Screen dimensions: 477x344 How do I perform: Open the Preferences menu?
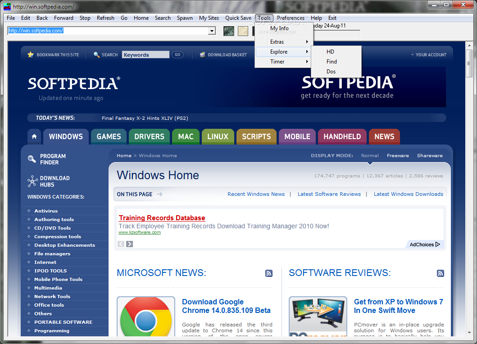[291, 18]
